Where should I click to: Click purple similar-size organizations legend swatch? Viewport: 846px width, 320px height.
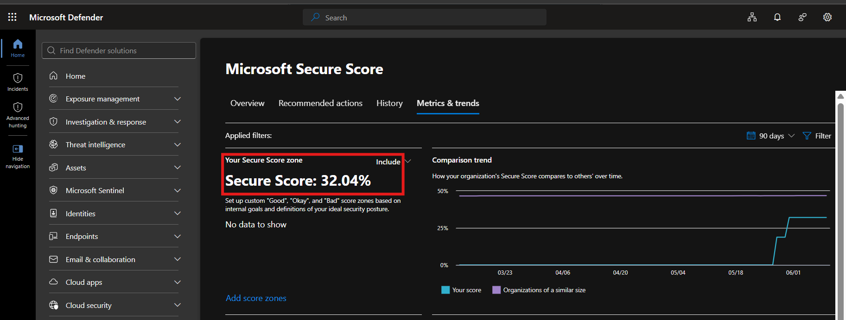(496, 290)
